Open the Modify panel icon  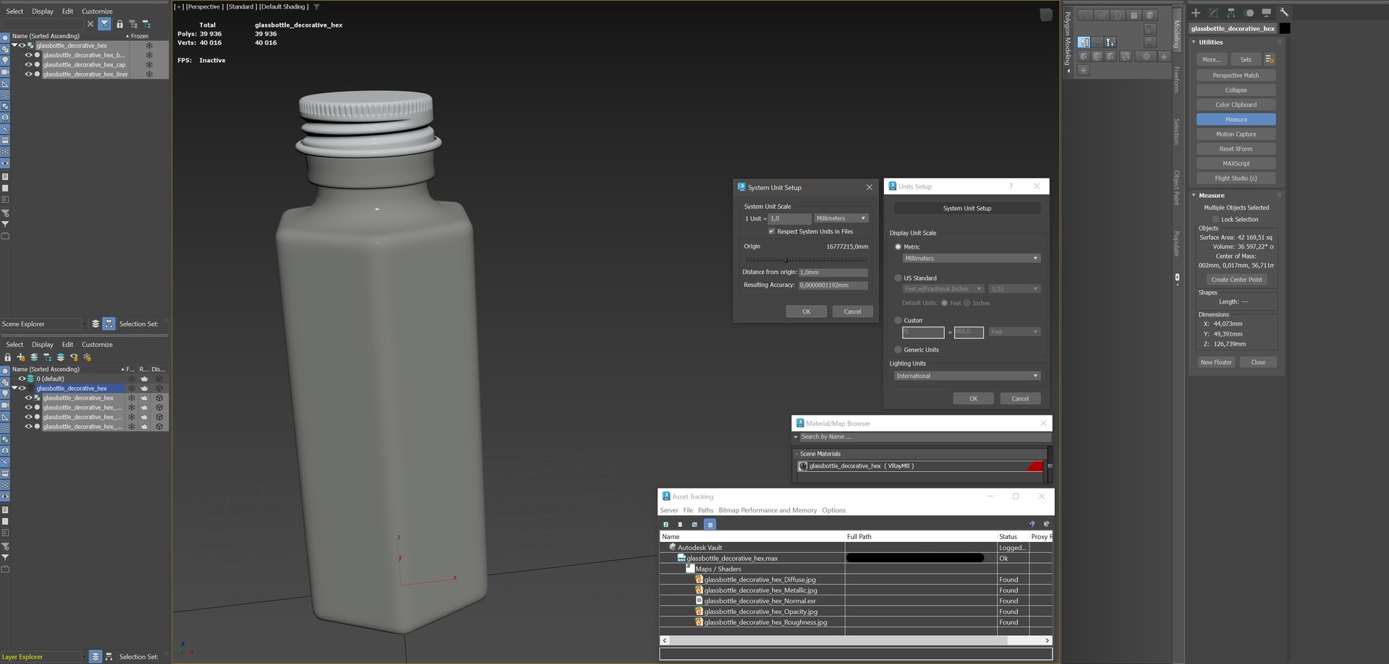pyautogui.click(x=1213, y=12)
